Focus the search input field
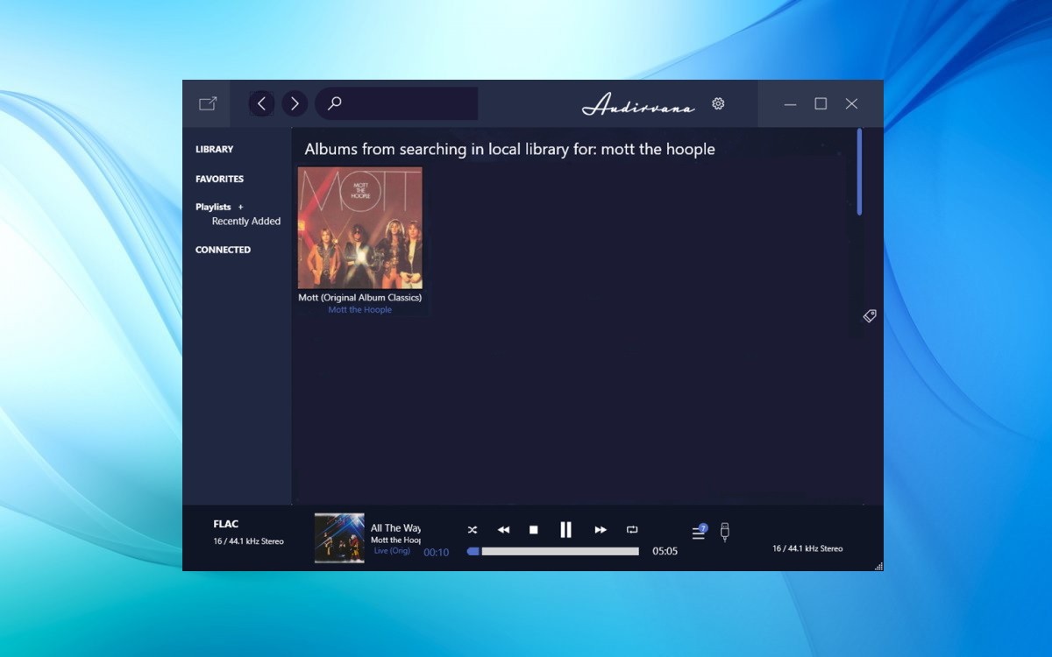1052x657 pixels. (397, 103)
